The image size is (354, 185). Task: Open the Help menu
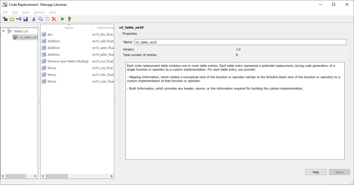[x=53, y=12]
